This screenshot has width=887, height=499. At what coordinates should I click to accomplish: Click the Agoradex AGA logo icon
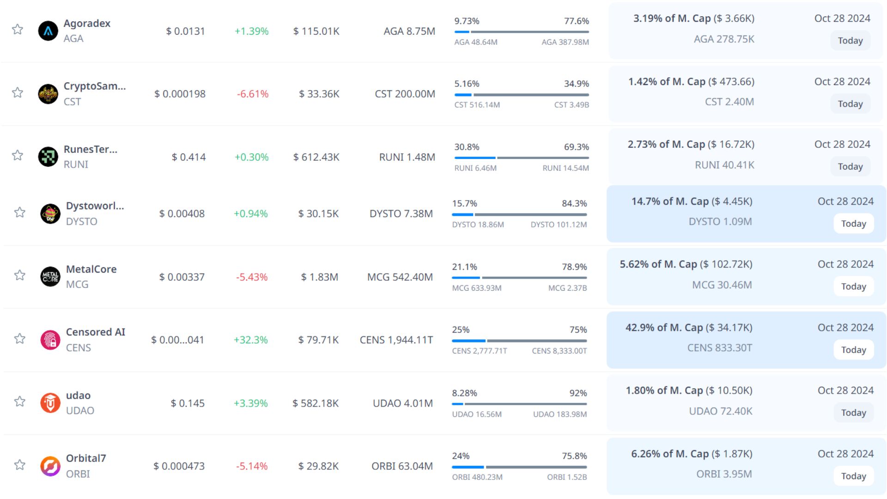click(x=48, y=31)
